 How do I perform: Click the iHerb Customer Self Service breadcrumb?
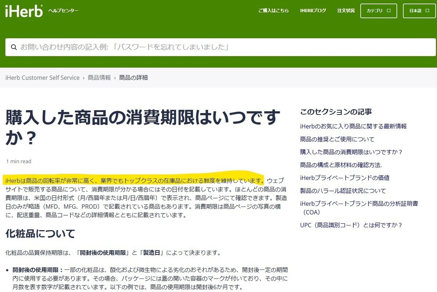coord(43,77)
